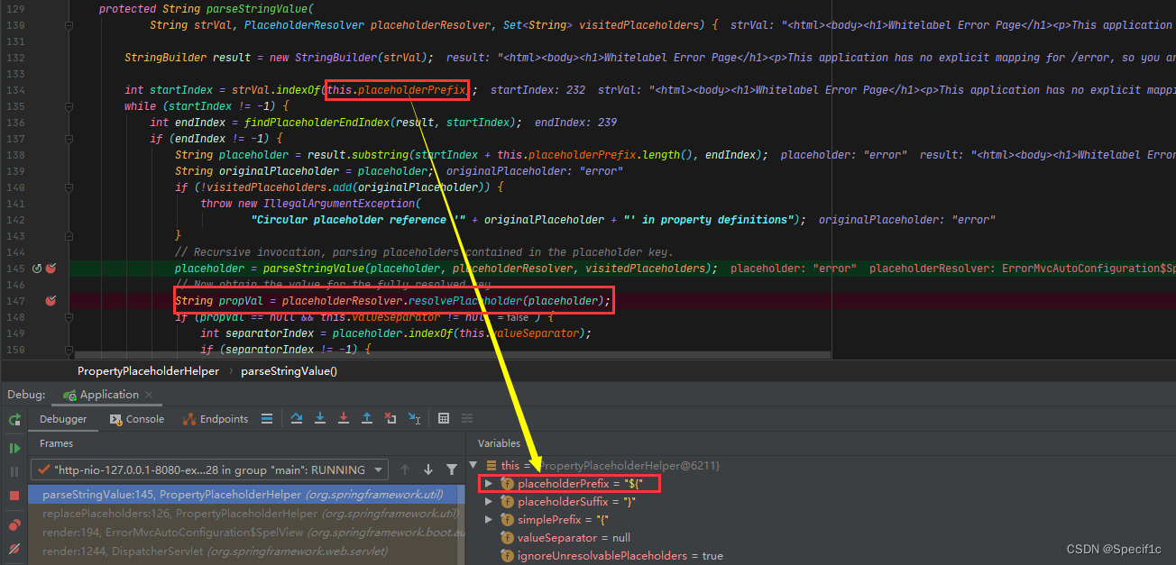Collapse the fold marker at line 140
This screenshot has width=1176, height=565.
point(69,187)
